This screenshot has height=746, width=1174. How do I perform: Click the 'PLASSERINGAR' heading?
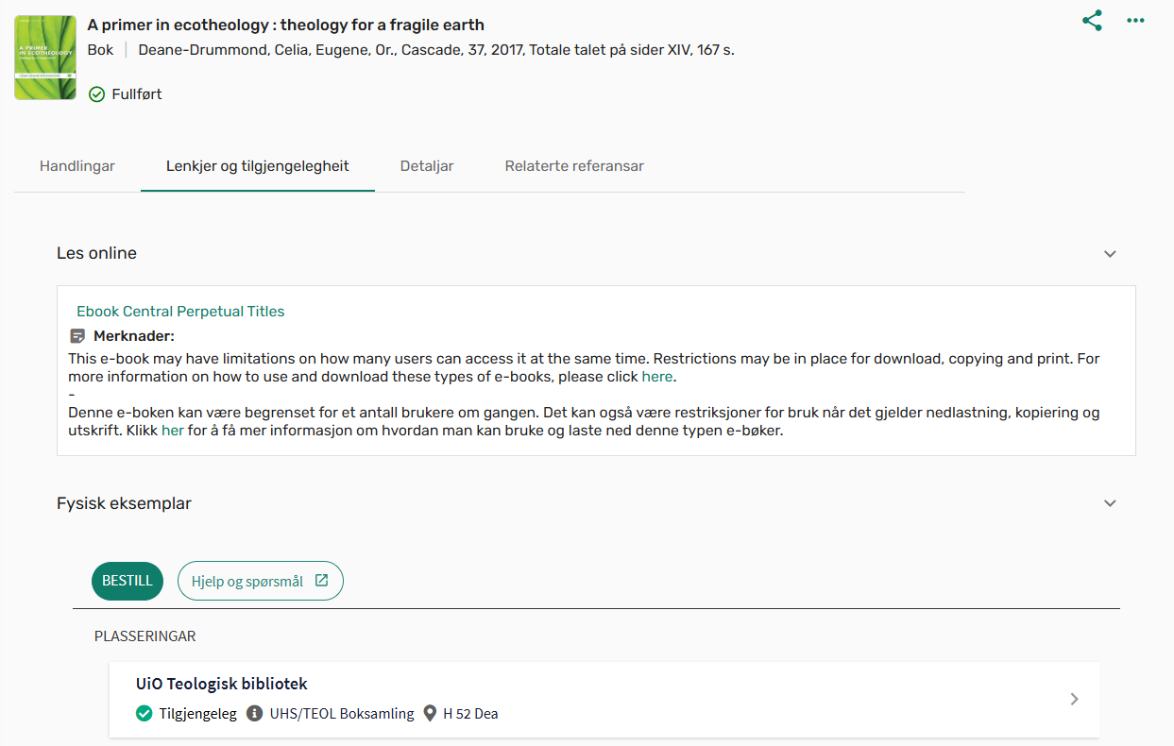pos(145,636)
